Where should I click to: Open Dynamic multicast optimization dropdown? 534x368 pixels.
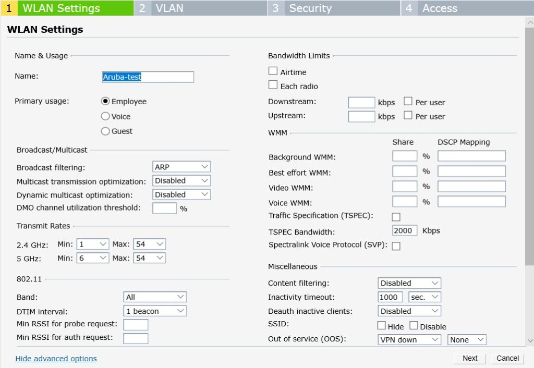tap(181, 194)
